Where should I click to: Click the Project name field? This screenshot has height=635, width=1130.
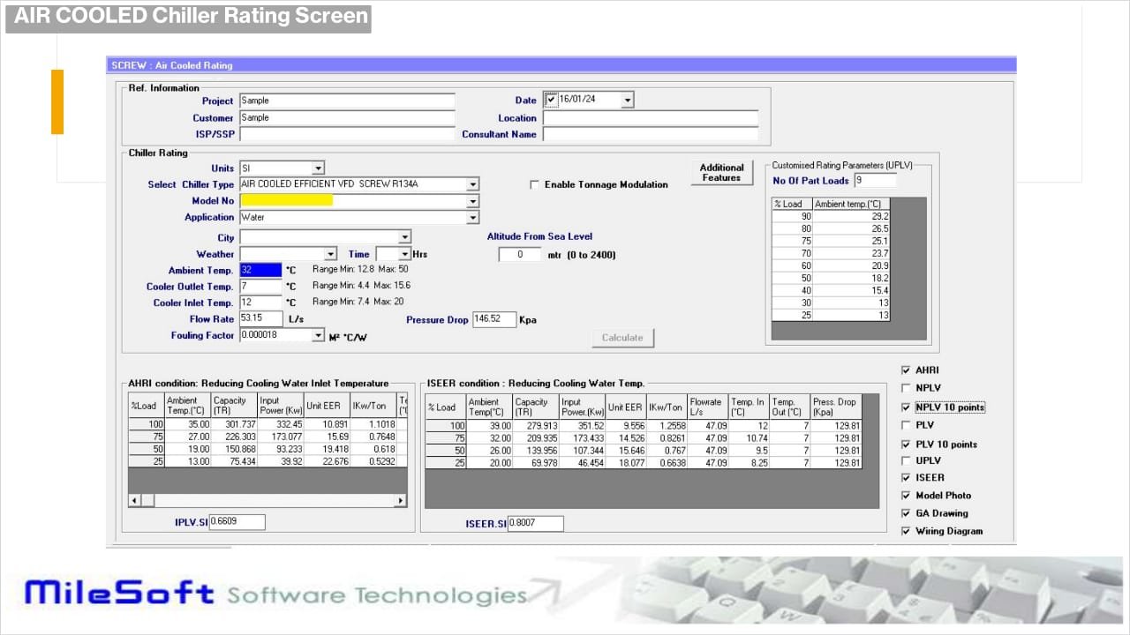(x=347, y=101)
